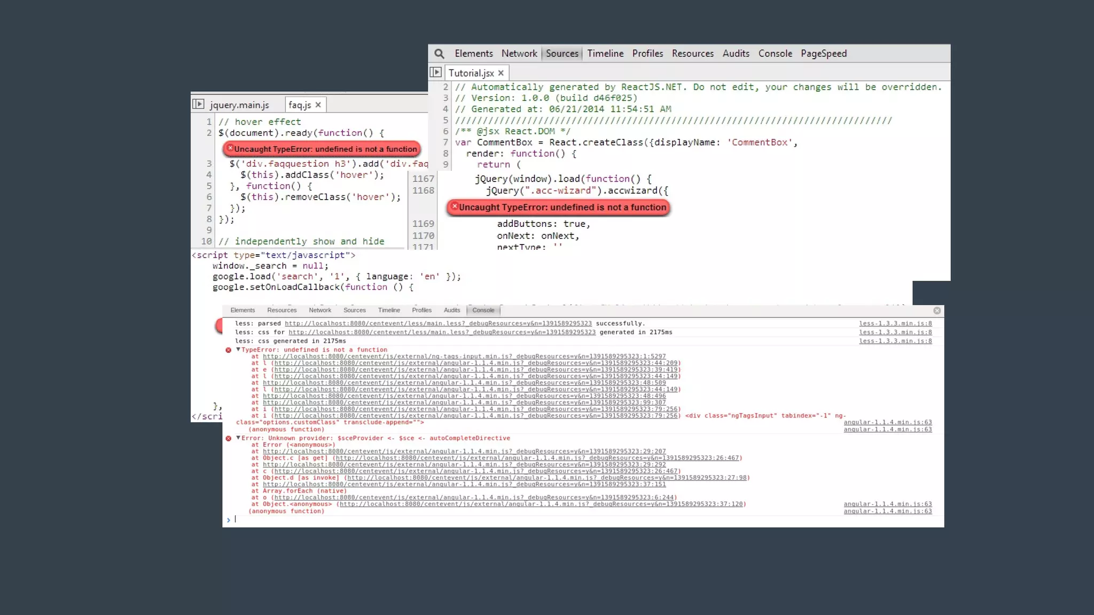Collapse the TypeError stack trace triangle
1094x615 pixels.
238,349
